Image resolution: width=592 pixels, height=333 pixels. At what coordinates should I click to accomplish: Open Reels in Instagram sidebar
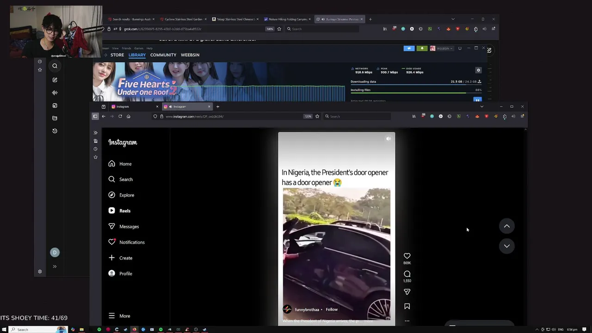pyautogui.click(x=120, y=211)
